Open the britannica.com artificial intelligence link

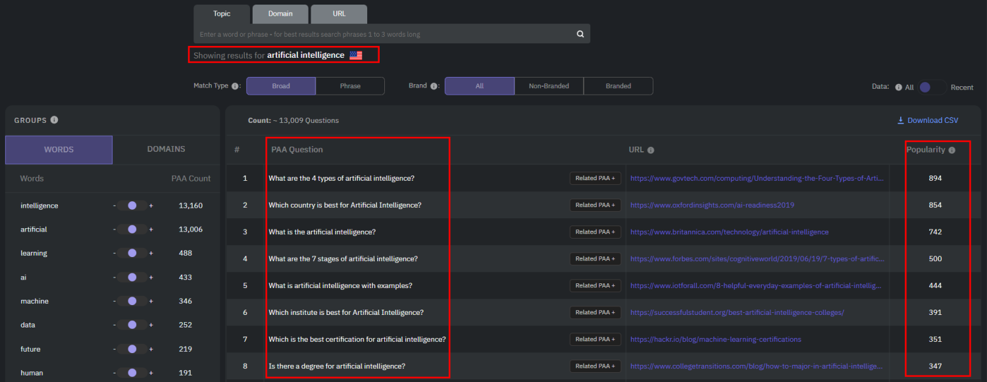729,231
